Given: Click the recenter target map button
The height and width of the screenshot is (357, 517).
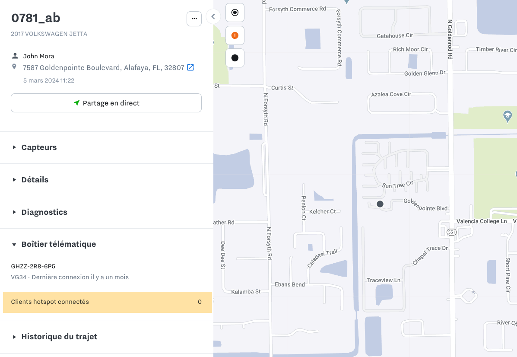Looking at the screenshot, I should coord(235,13).
